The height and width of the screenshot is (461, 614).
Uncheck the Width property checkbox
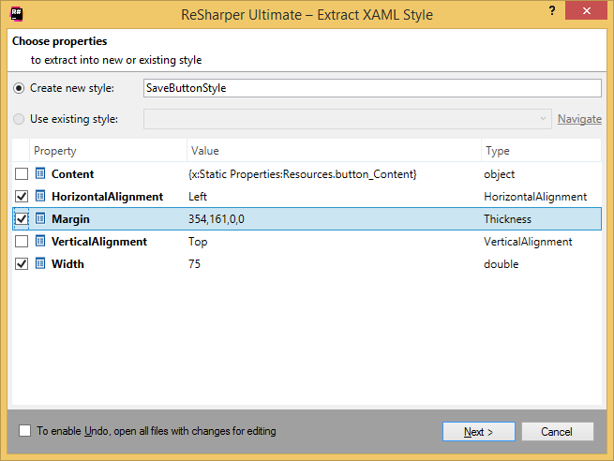(22, 264)
